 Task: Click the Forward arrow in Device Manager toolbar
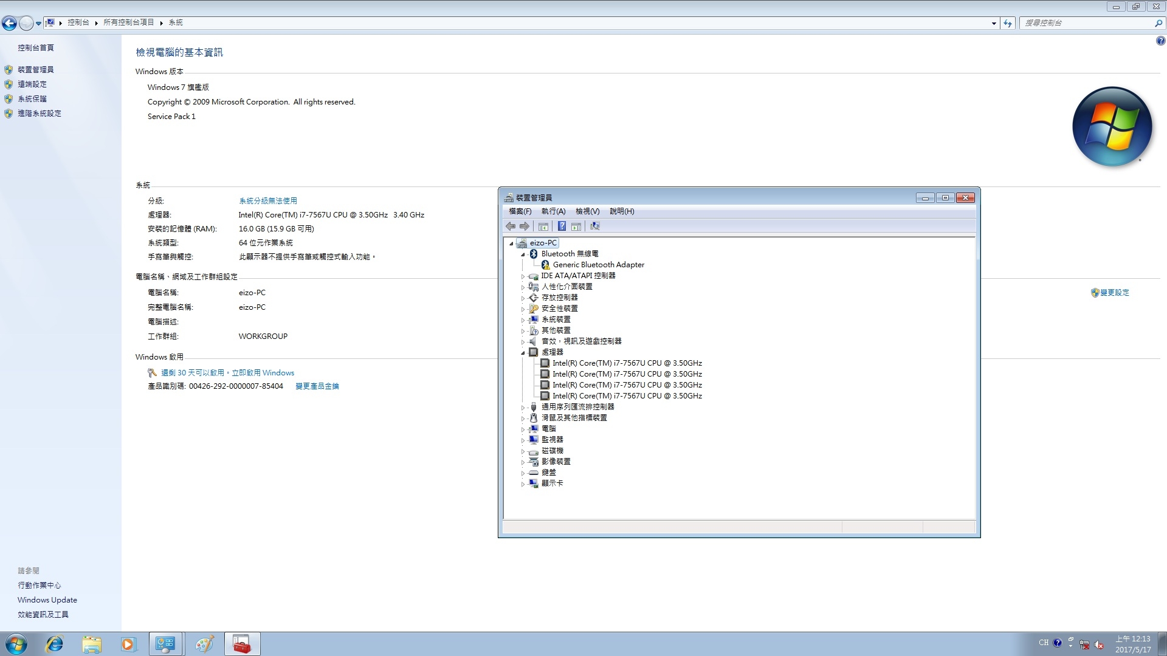pyautogui.click(x=525, y=227)
